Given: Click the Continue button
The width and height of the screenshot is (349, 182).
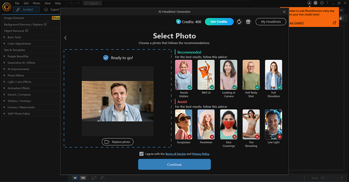Looking at the screenshot, I should (x=174, y=165).
